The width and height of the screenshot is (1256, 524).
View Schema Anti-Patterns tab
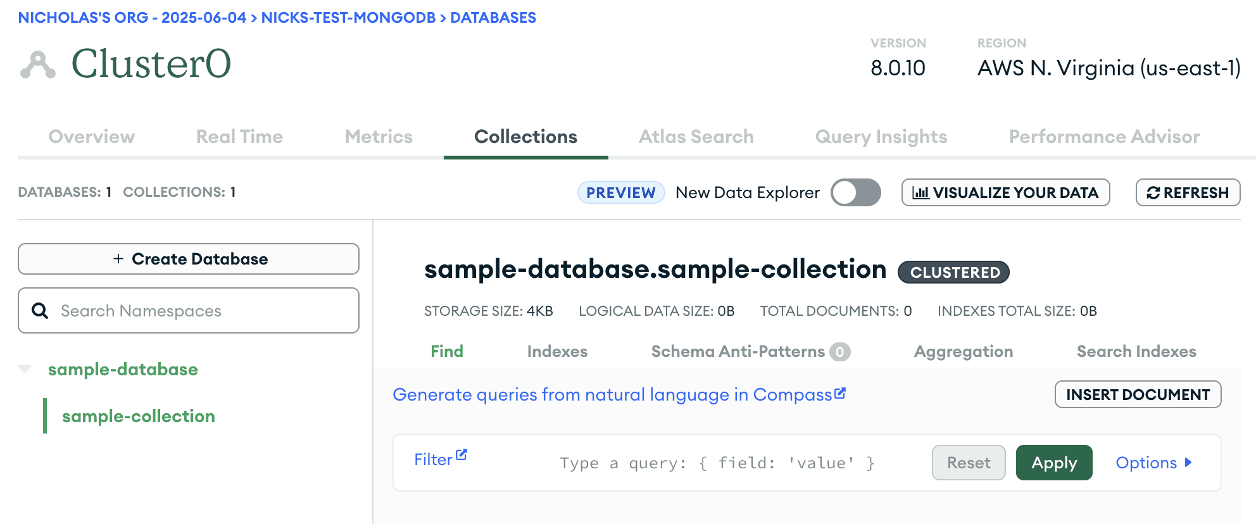[x=750, y=351]
